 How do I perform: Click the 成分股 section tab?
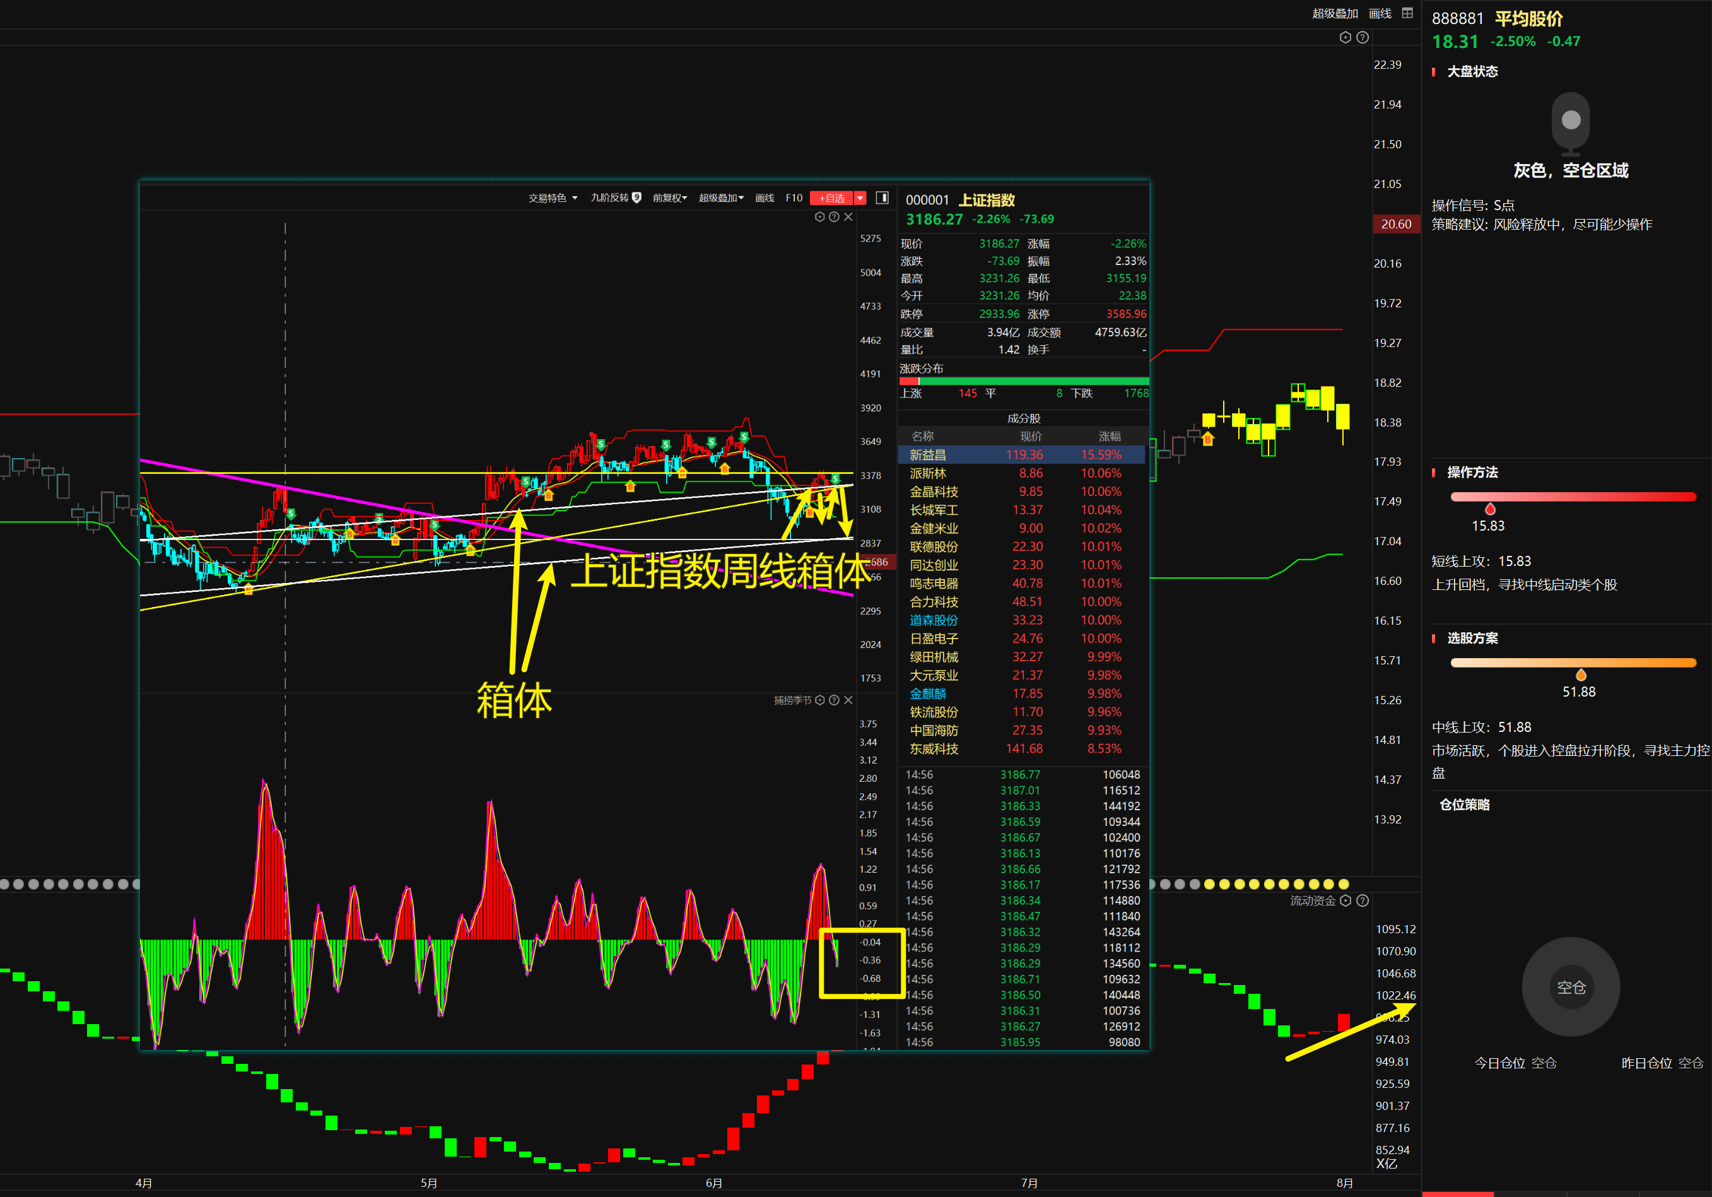[x=1024, y=418]
